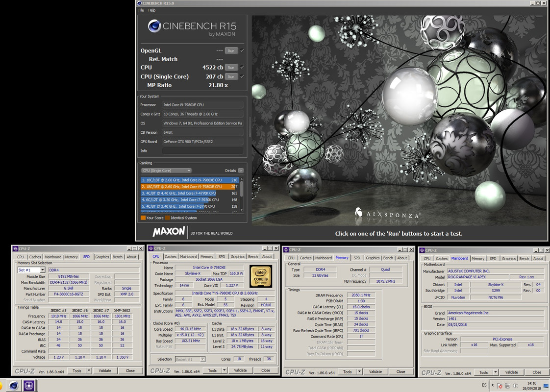Click DRAM Frequency value 2050.1 MHz
This screenshot has height=392, width=550.
[361, 295]
